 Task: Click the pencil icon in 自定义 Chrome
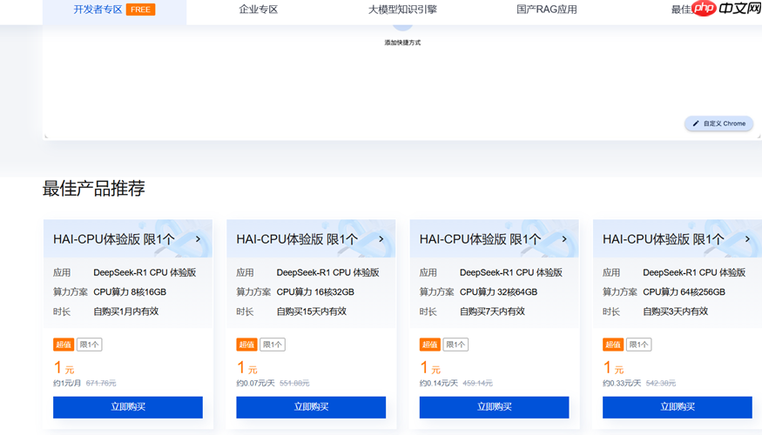(696, 124)
